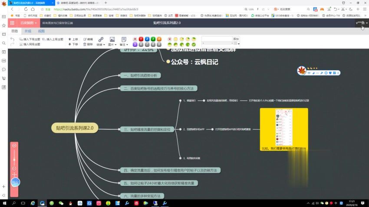Click the center-view crosshair icon
This screenshot has height=207, width=369.
coord(14,175)
